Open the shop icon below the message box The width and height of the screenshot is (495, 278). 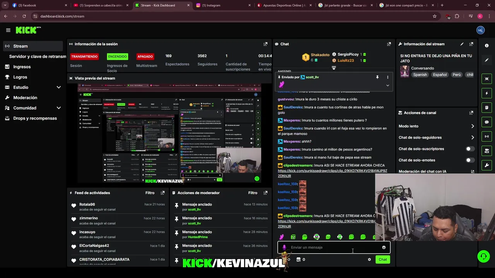click(x=298, y=259)
